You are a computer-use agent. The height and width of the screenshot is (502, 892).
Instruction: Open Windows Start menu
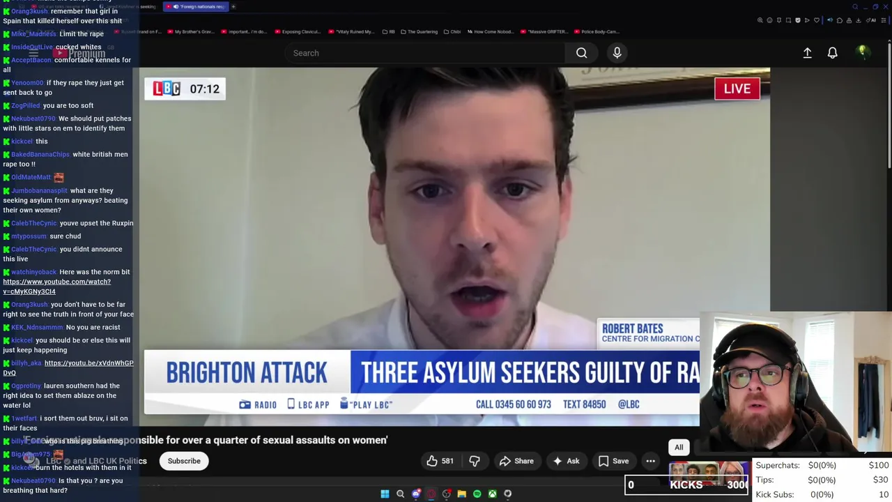pos(385,494)
